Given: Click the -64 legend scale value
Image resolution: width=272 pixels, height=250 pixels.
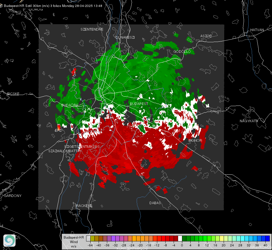Looking at the screenshot, I should point(90,245).
